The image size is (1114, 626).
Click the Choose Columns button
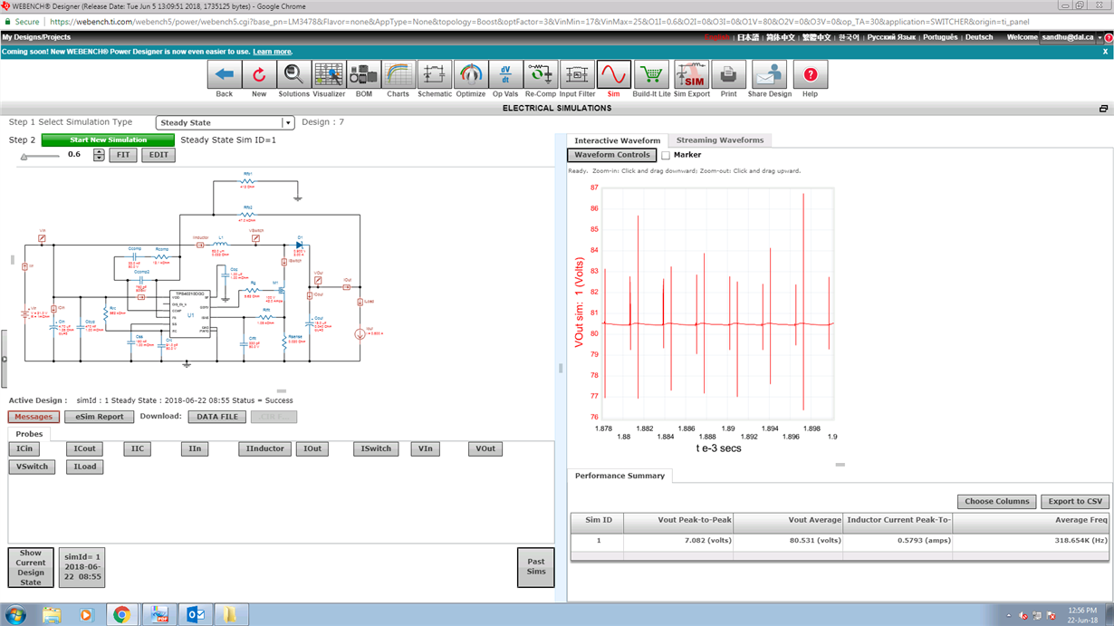point(997,501)
